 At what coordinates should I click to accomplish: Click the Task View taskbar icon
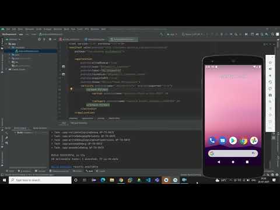coord(85,180)
